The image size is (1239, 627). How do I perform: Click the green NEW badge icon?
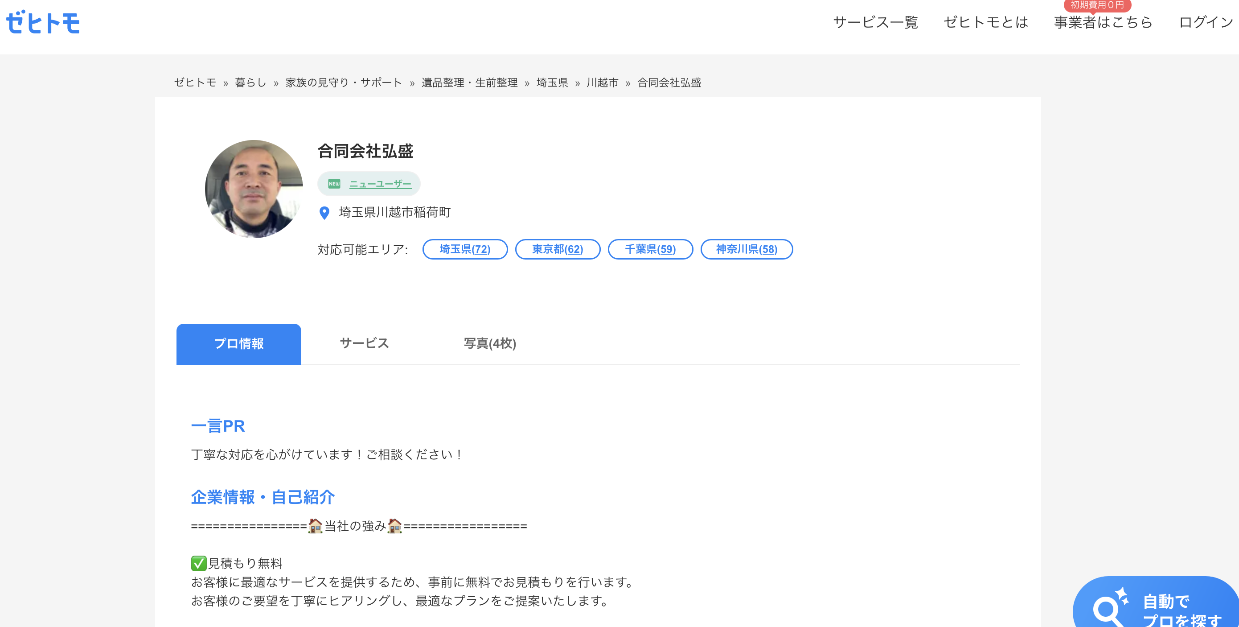[x=334, y=184]
